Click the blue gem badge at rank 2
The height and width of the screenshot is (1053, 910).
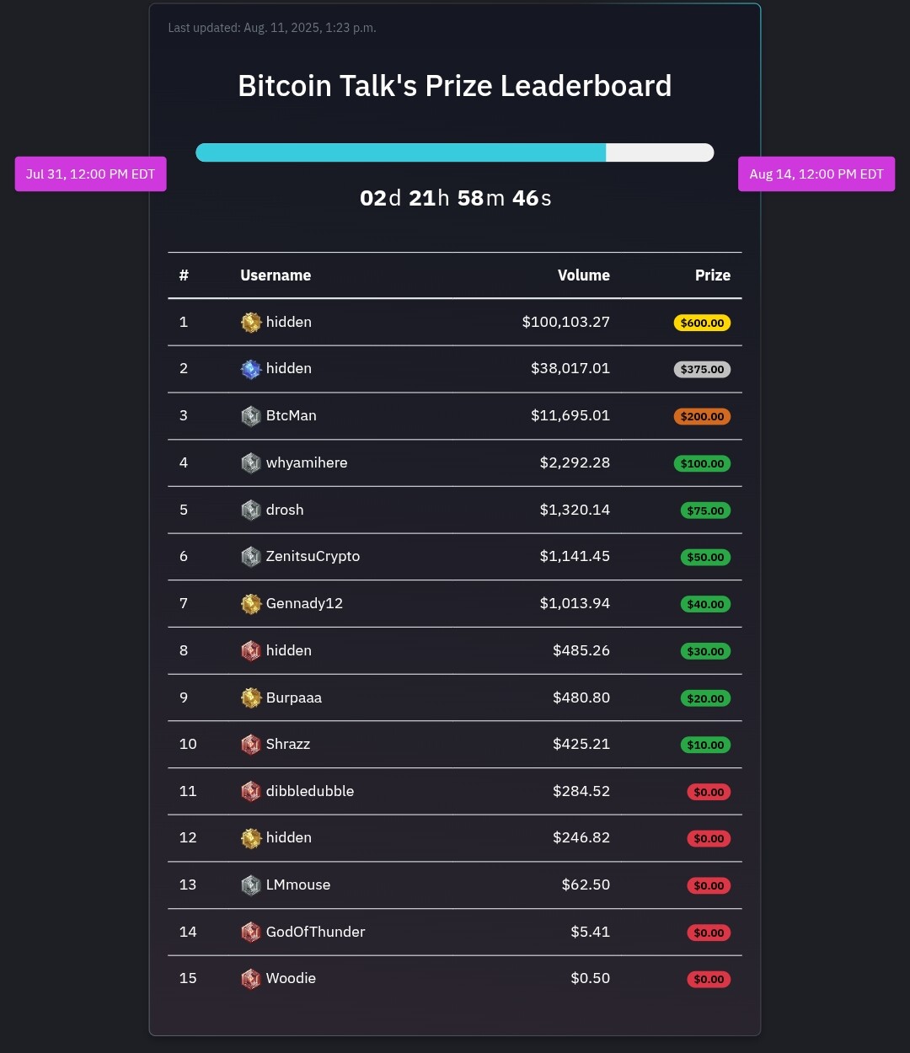[x=251, y=369]
